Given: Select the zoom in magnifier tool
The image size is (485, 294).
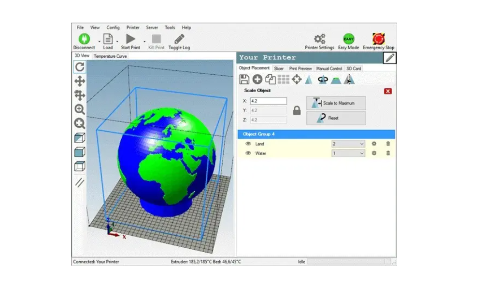Looking at the screenshot, I should 80,109.
